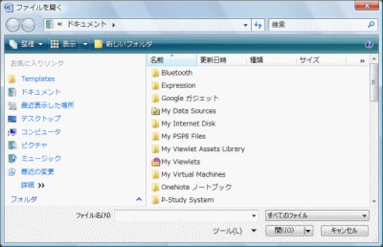Click the purple My Viewlets folder icon
Viewport: 383px width, 247px height.
click(x=156, y=162)
